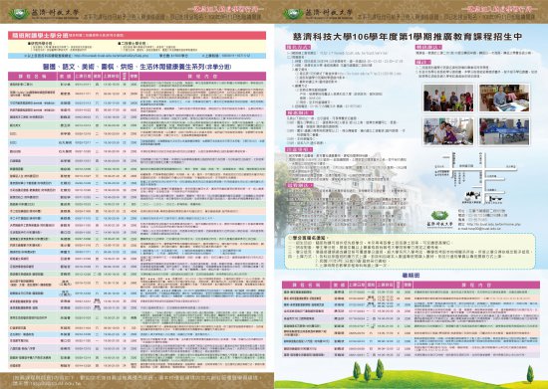Click the lotus logo in the right page header

(293, 14)
